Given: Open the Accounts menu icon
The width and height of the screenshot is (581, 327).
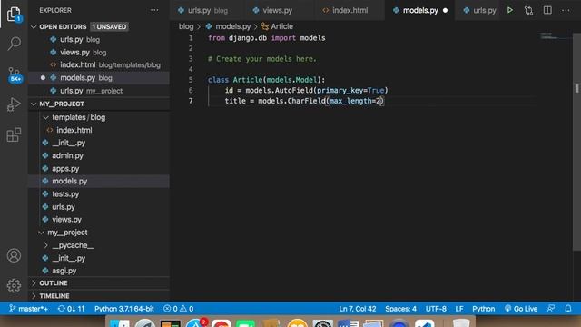Looking at the screenshot, I should pyautogui.click(x=14, y=255).
